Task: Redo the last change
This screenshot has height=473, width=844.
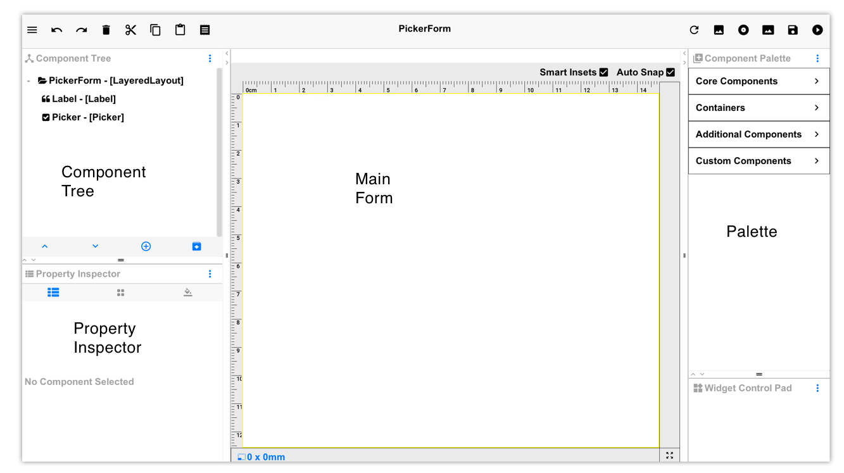Action: point(81,29)
